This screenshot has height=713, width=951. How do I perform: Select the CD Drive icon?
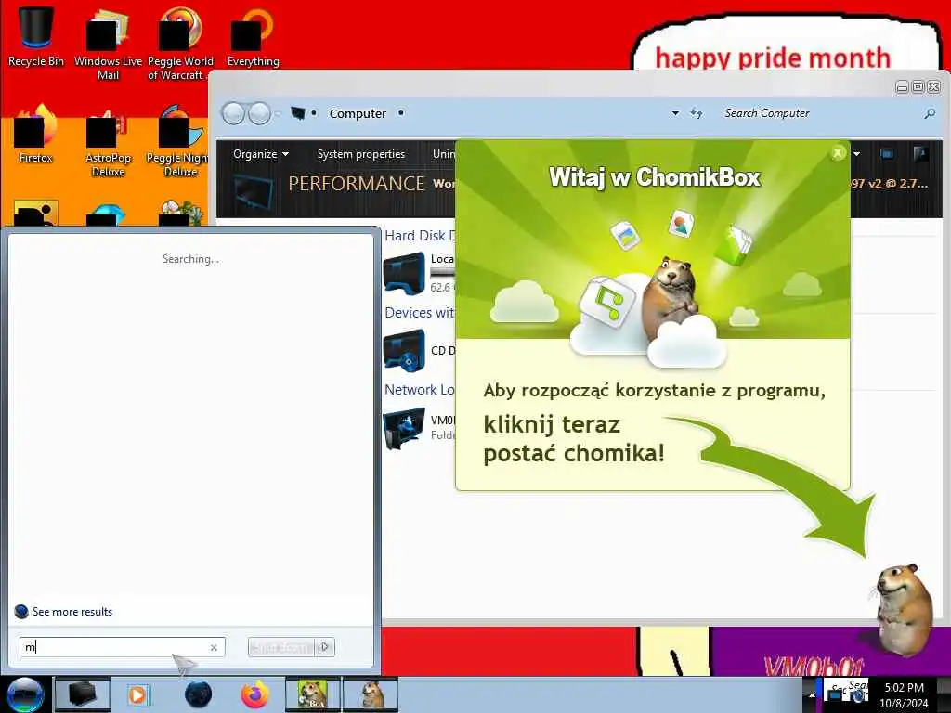point(404,350)
